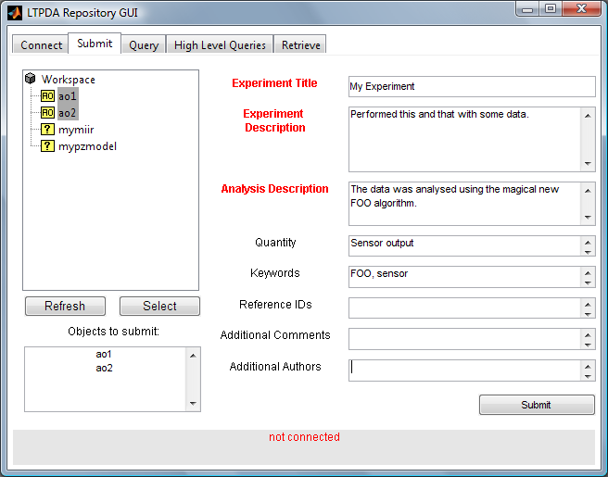This screenshot has height=477, width=608.
Task: Click the 'not connected' status message
Action: [x=304, y=436]
